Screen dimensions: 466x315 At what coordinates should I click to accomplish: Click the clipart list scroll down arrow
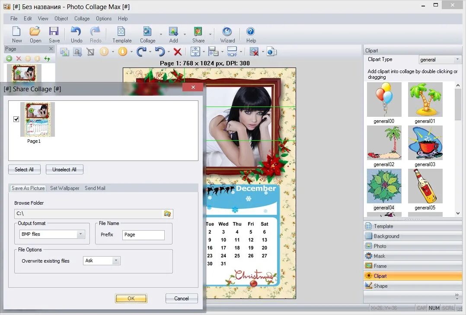click(458, 213)
